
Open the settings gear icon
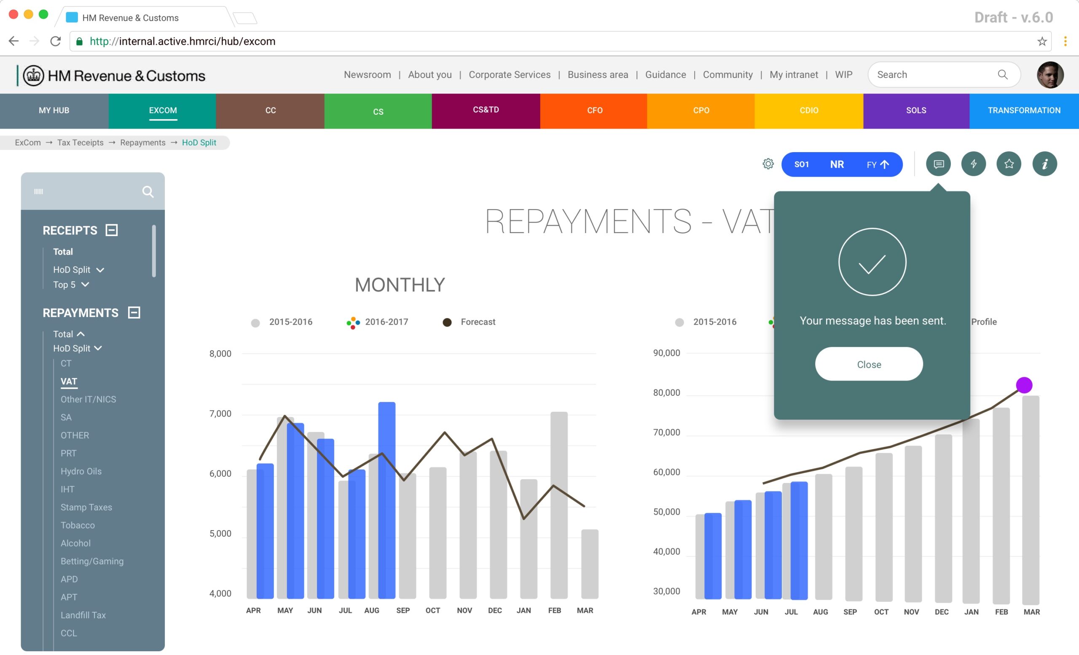click(768, 164)
